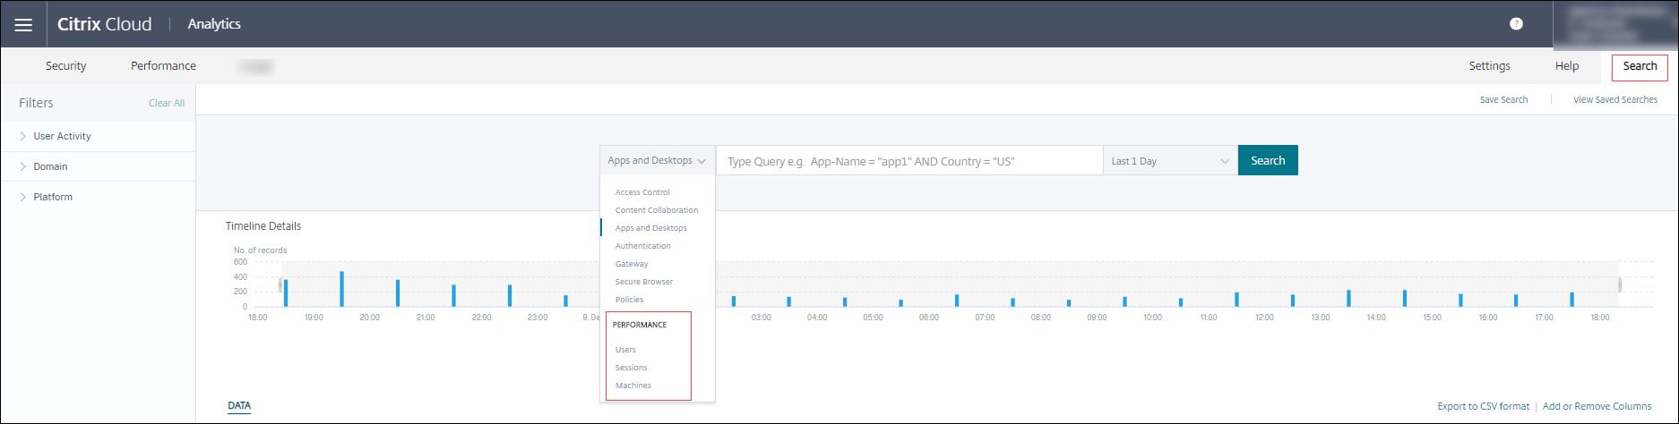Choose Machines from the Performance list

[633, 386]
